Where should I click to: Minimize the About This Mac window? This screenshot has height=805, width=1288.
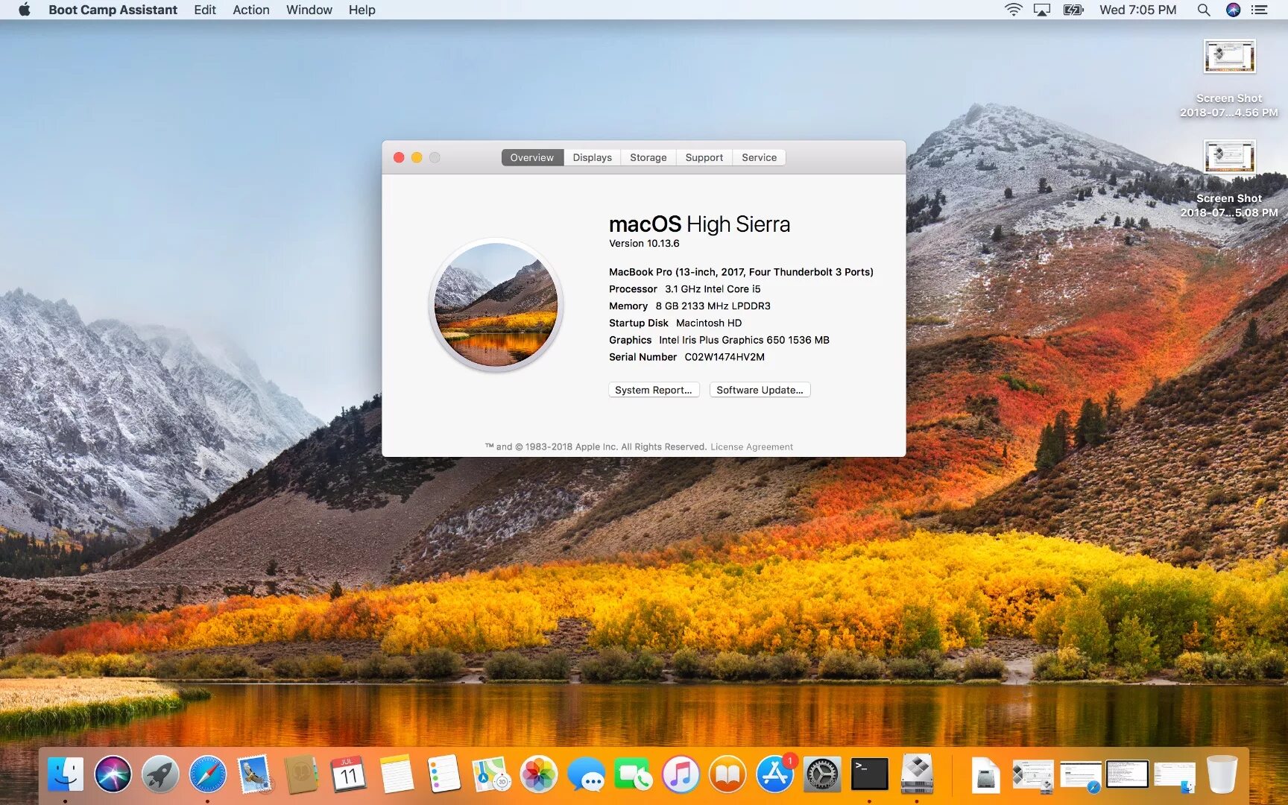417,157
